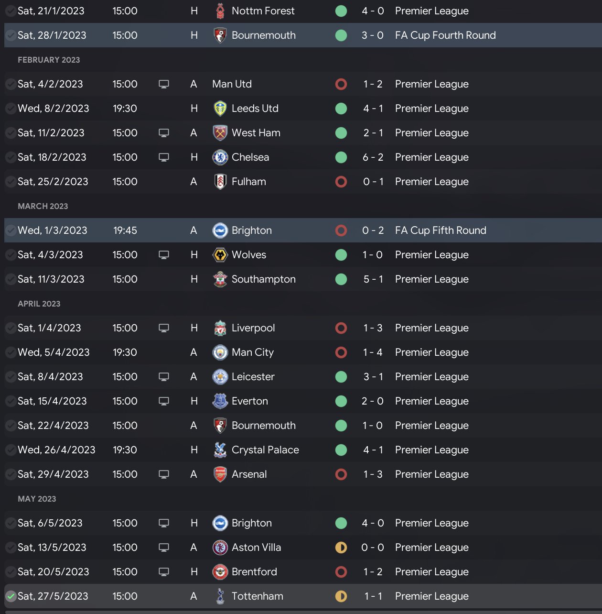Toggle the checkmark for the 28/1/2023 Bournemouth match
The height and width of the screenshot is (614, 602).
point(11,35)
